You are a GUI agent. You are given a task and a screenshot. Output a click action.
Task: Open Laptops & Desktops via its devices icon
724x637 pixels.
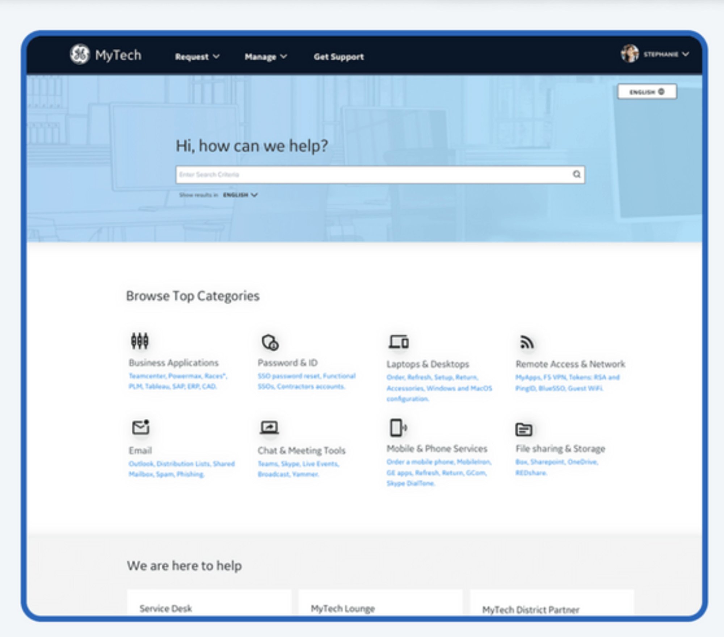tap(399, 340)
